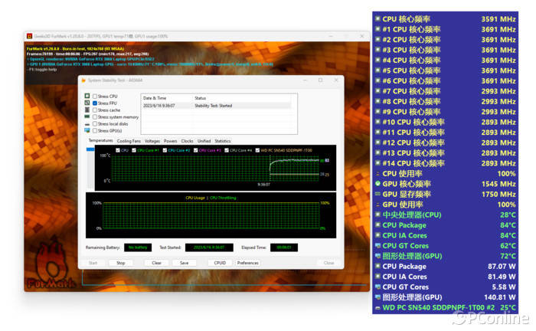Click the Elapsed Time value field
536x331 pixels.
point(284,247)
